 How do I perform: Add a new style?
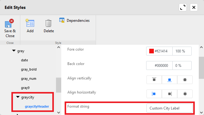pyautogui.click(x=30, y=26)
